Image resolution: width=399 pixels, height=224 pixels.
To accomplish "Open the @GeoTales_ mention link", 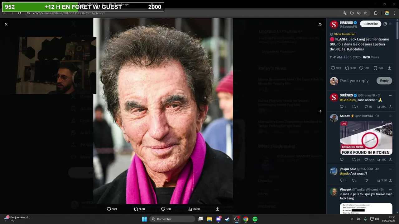I will (x=348, y=100).
